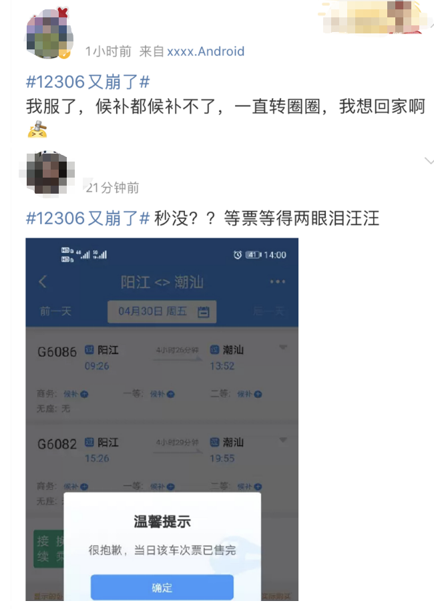Tap G6086 一等 候补 plus button

pyautogui.click(x=170, y=394)
